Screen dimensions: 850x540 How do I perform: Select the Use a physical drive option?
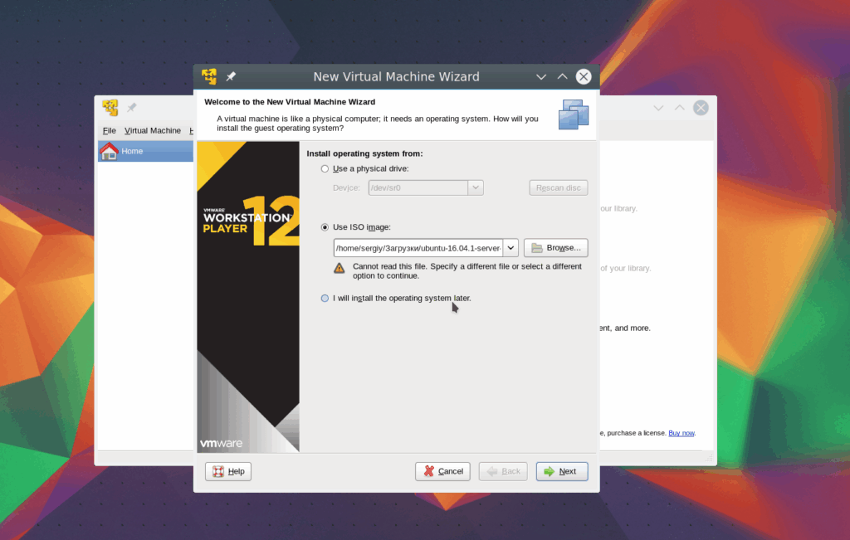pos(325,169)
